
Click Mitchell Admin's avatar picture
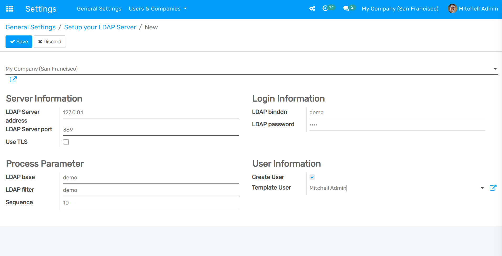click(452, 9)
